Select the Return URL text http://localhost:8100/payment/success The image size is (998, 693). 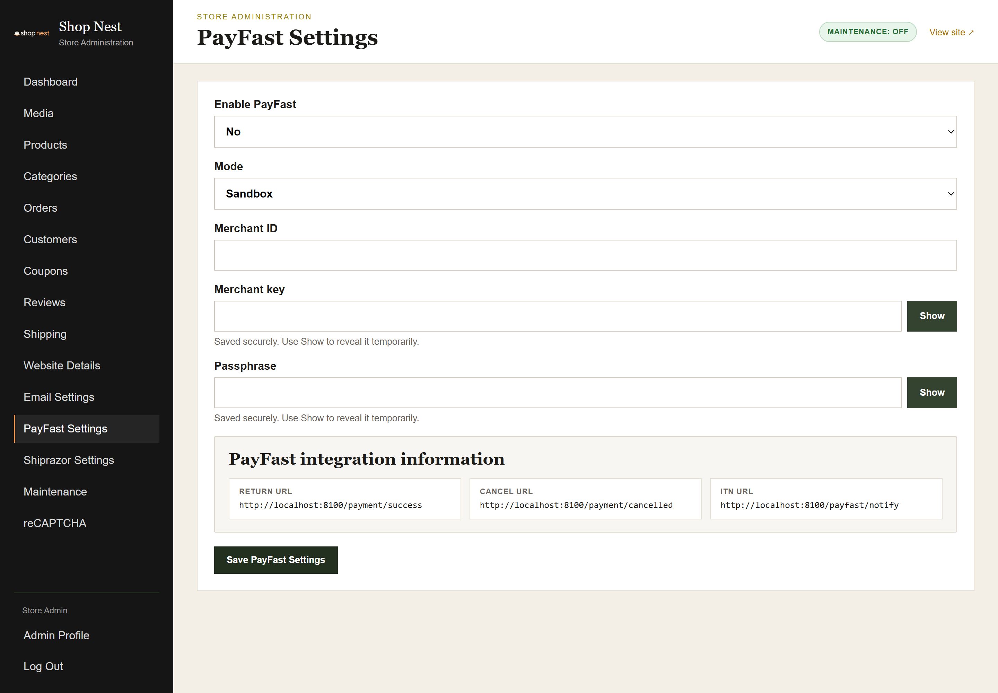(x=331, y=506)
